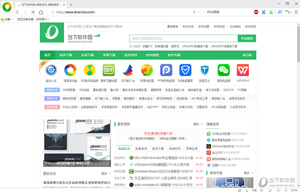The width and height of the screenshot is (300, 192).
Task: Switch to the 安卓软件 tab
Action: point(174,149)
